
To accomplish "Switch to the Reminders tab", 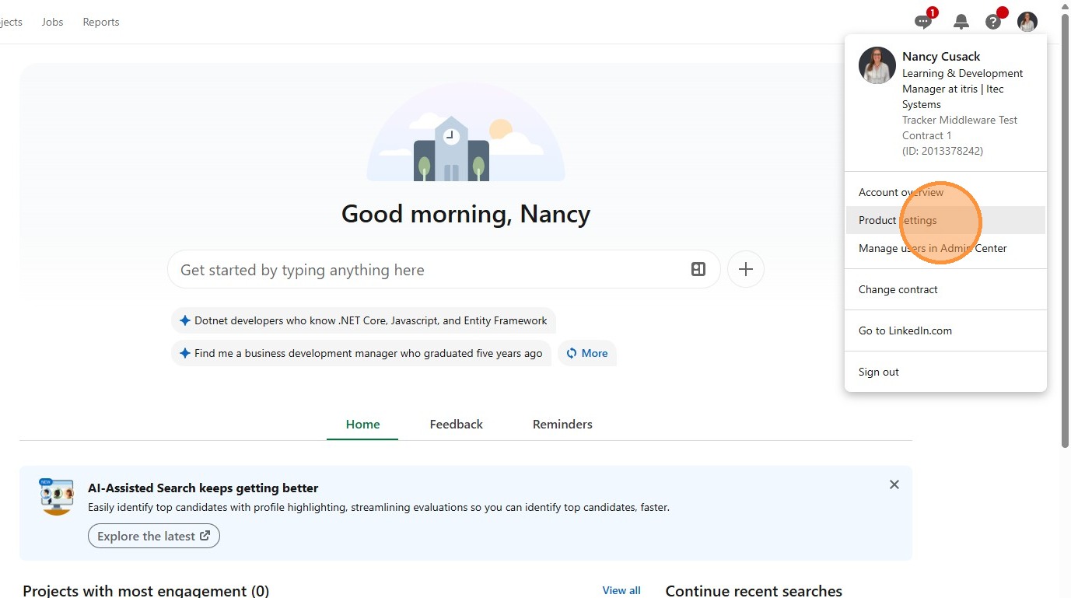I will click(562, 424).
